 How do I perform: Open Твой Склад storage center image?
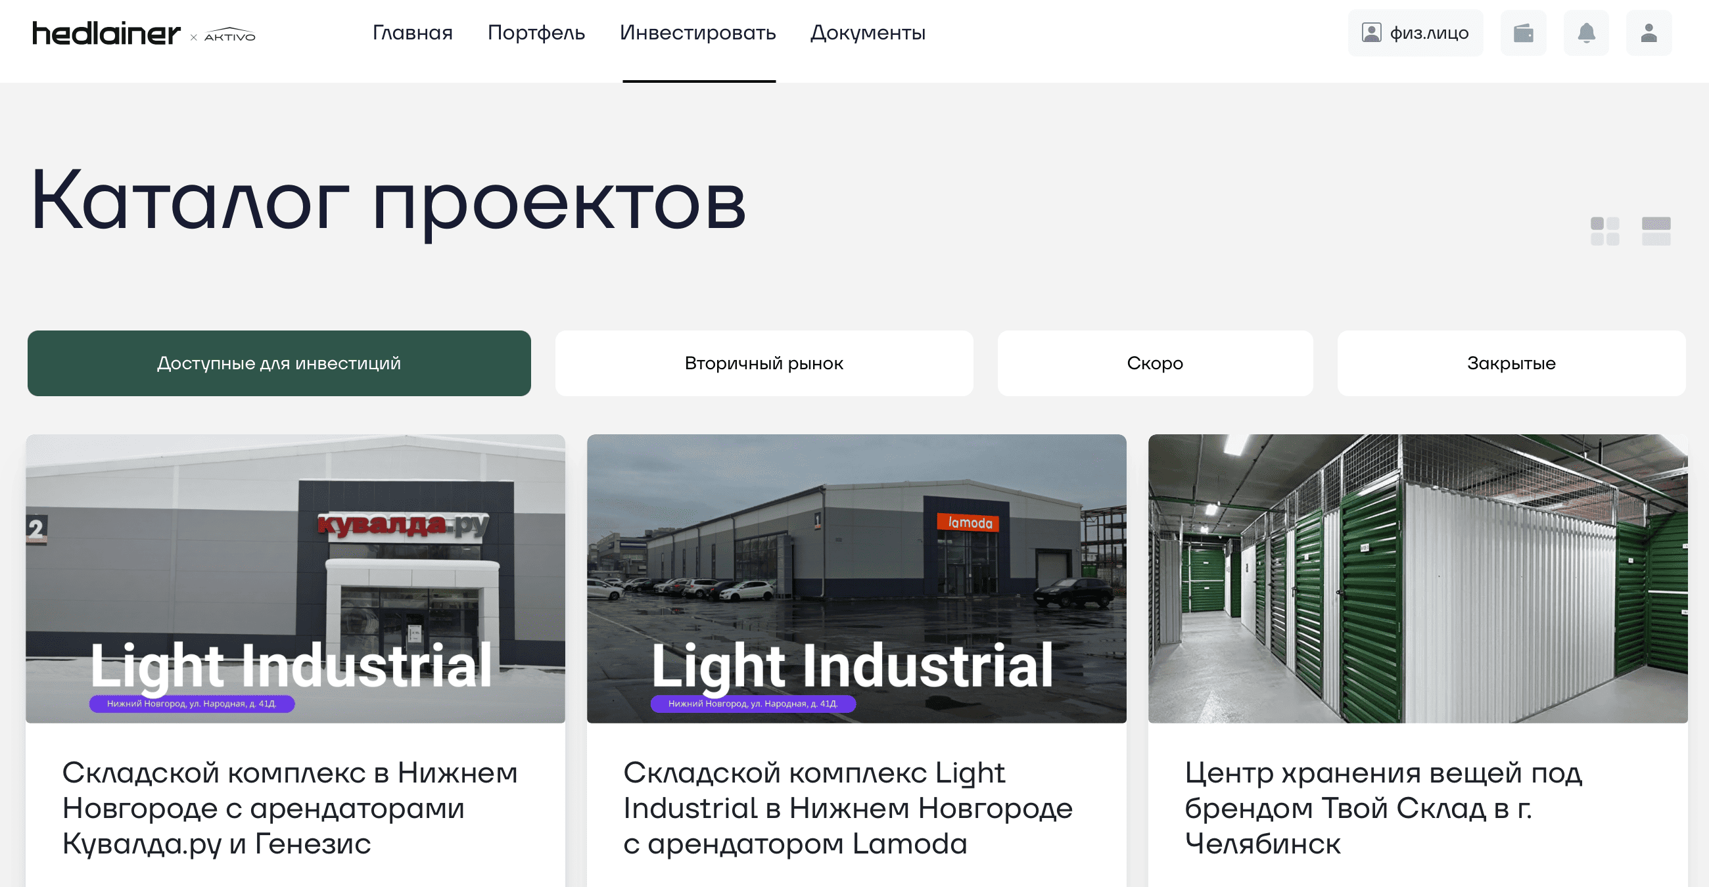tap(1418, 579)
